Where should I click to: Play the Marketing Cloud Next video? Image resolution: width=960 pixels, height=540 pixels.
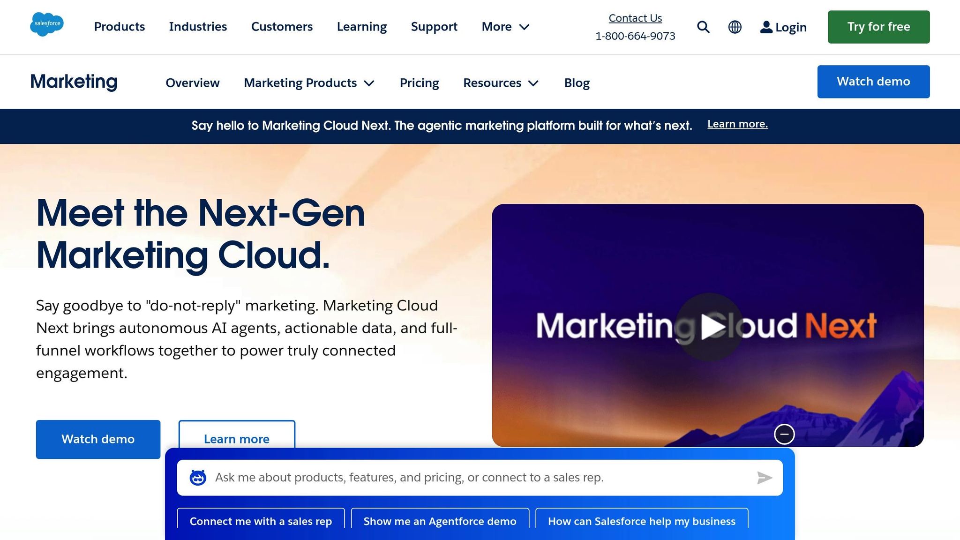tap(709, 327)
